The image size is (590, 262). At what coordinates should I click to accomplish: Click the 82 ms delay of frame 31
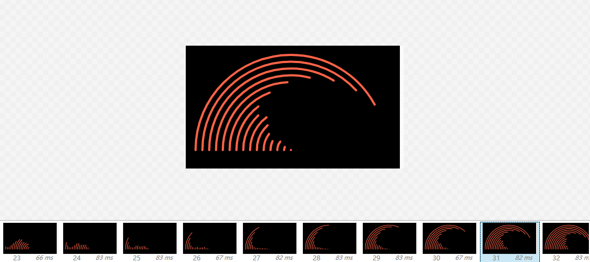(x=524, y=258)
